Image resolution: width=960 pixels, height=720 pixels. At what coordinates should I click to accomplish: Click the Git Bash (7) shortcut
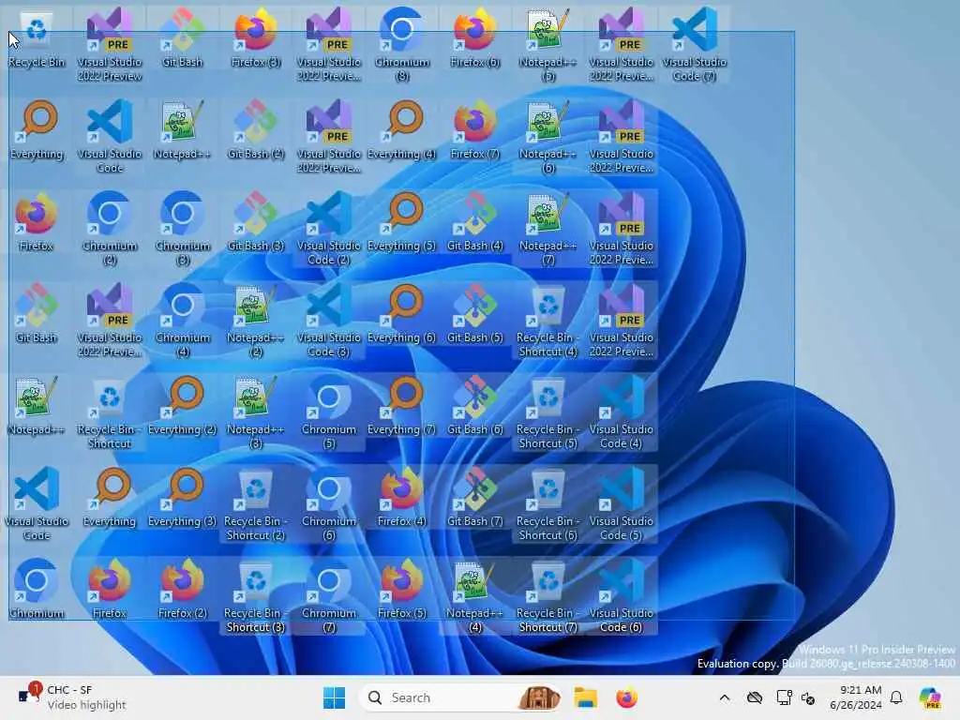pyautogui.click(x=475, y=498)
